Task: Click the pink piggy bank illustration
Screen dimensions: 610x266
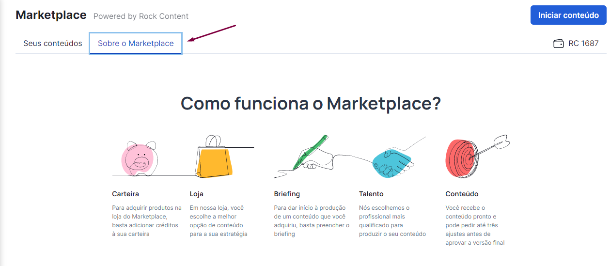Action: (x=139, y=158)
